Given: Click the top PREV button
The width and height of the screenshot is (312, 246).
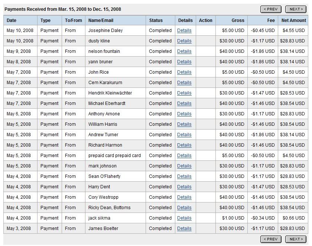Looking at the screenshot, I should pyautogui.click(x=271, y=9).
